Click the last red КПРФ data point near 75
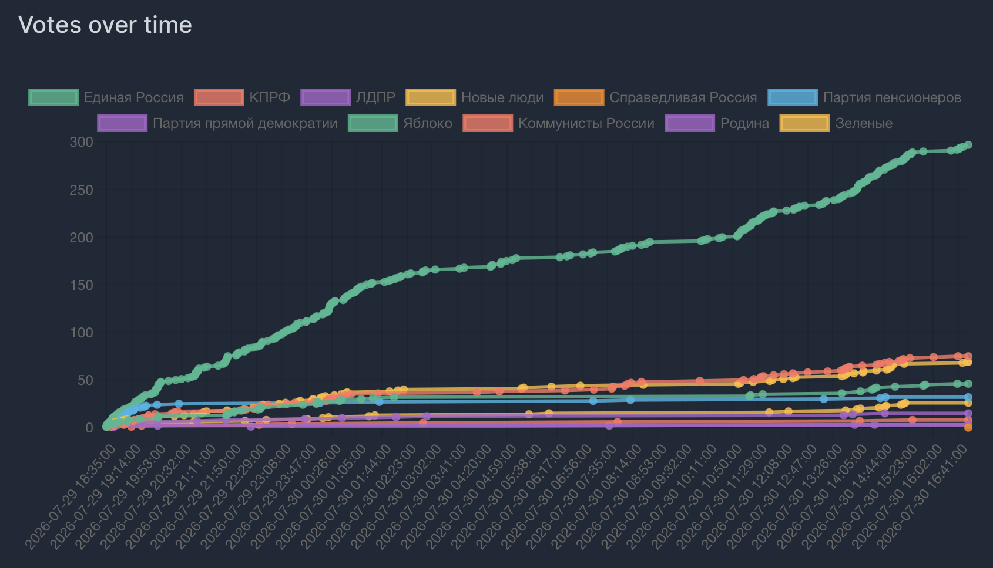Image resolution: width=993 pixels, height=568 pixels. click(x=968, y=356)
